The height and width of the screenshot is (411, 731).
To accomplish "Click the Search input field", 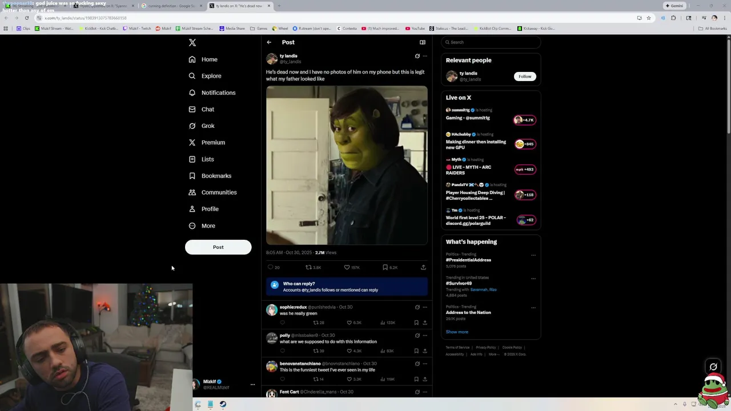I will (491, 42).
